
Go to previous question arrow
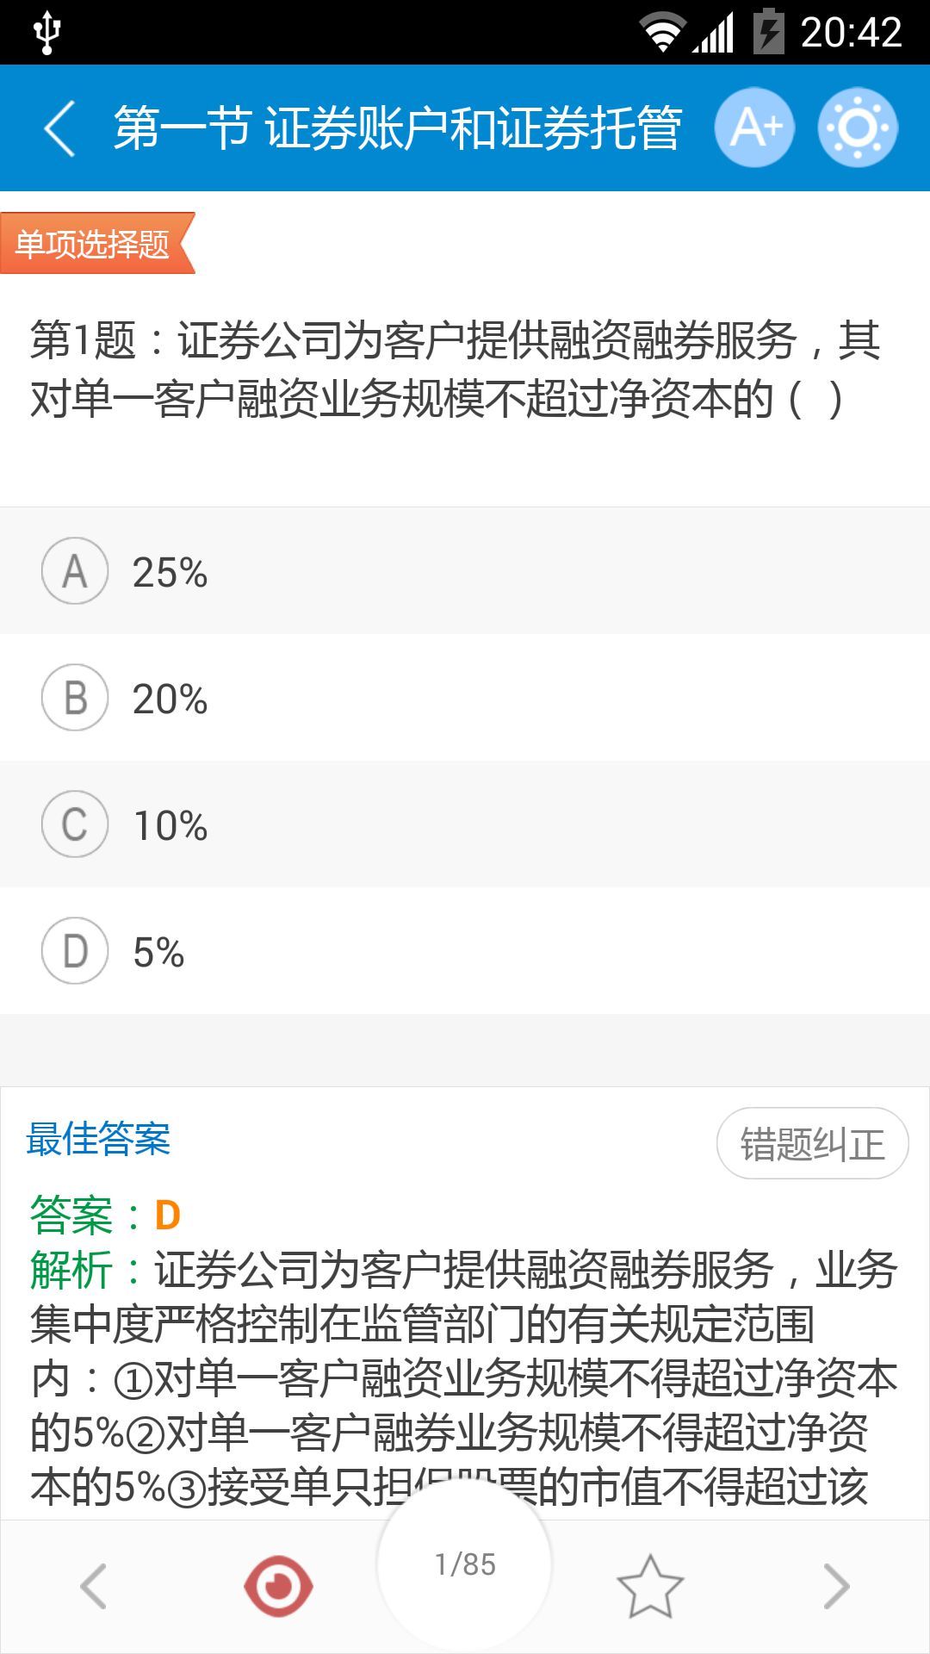click(93, 1585)
